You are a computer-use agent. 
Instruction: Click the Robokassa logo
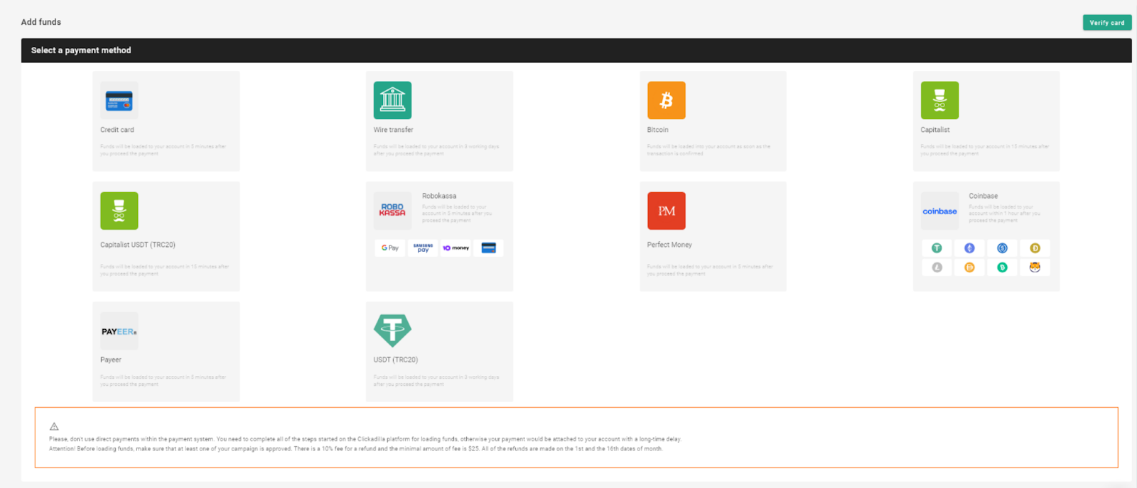click(392, 211)
